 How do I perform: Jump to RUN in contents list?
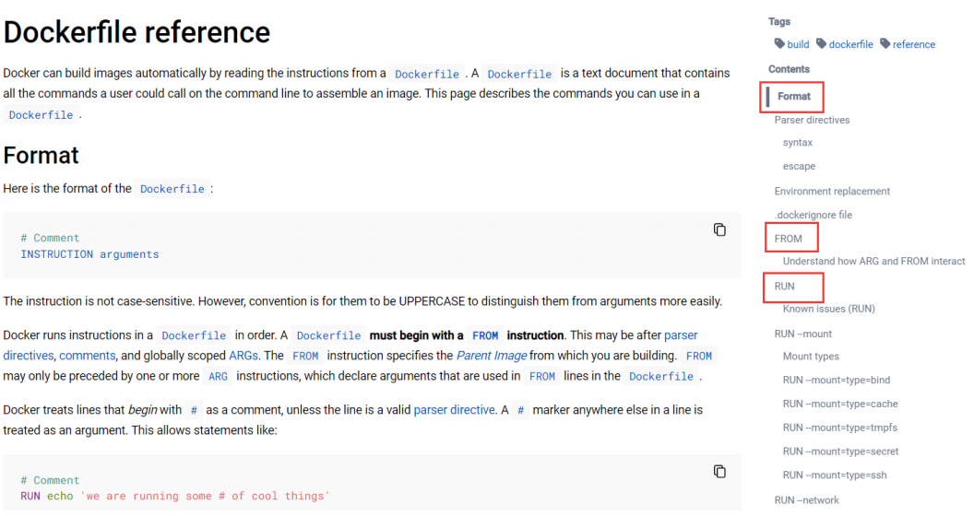(784, 287)
